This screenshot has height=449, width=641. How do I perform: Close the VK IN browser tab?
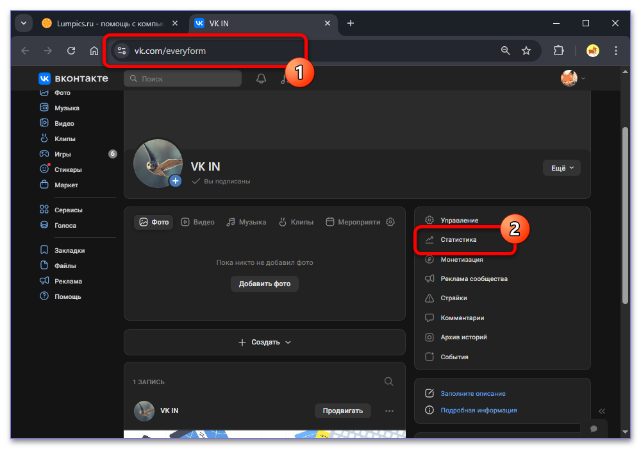(328, 23)
